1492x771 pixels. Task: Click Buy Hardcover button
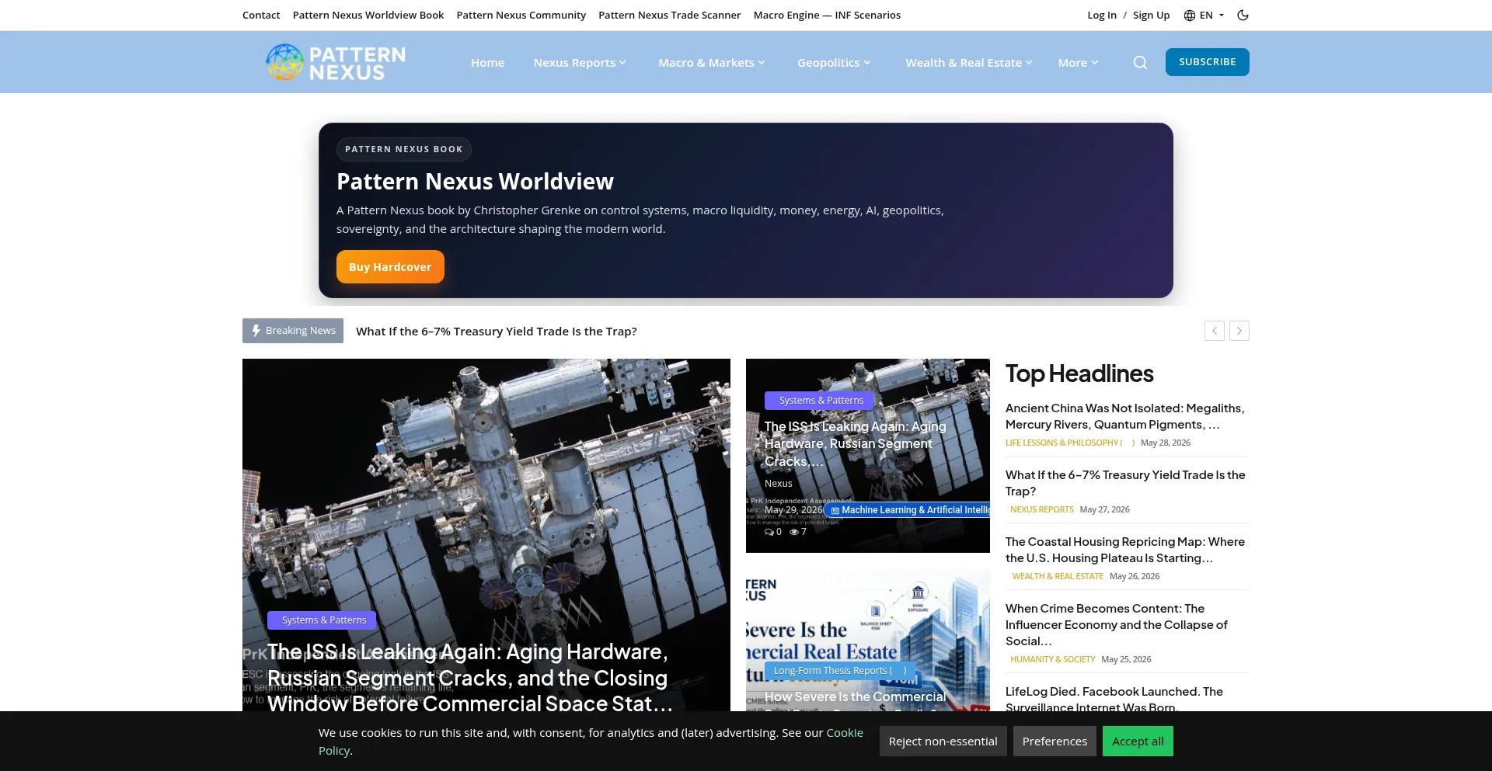click(390, 266)
